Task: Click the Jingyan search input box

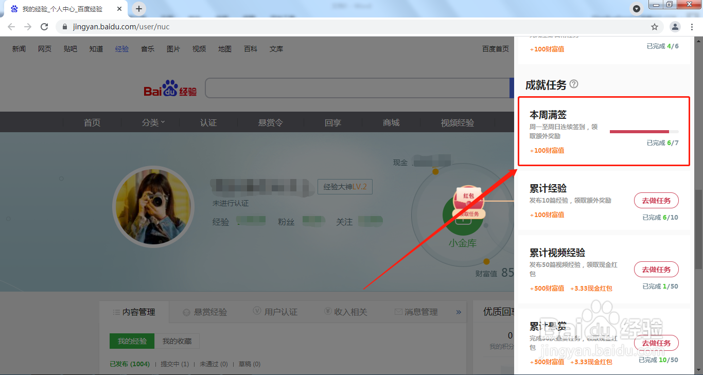Action: point(357,88)
